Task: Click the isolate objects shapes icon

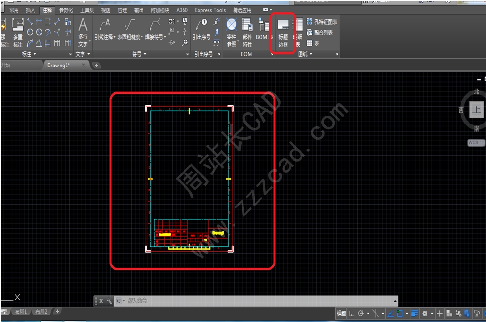Action: (x=478, y=314)
